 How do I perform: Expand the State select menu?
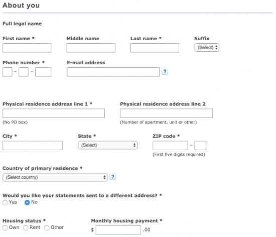pos(107,145)
